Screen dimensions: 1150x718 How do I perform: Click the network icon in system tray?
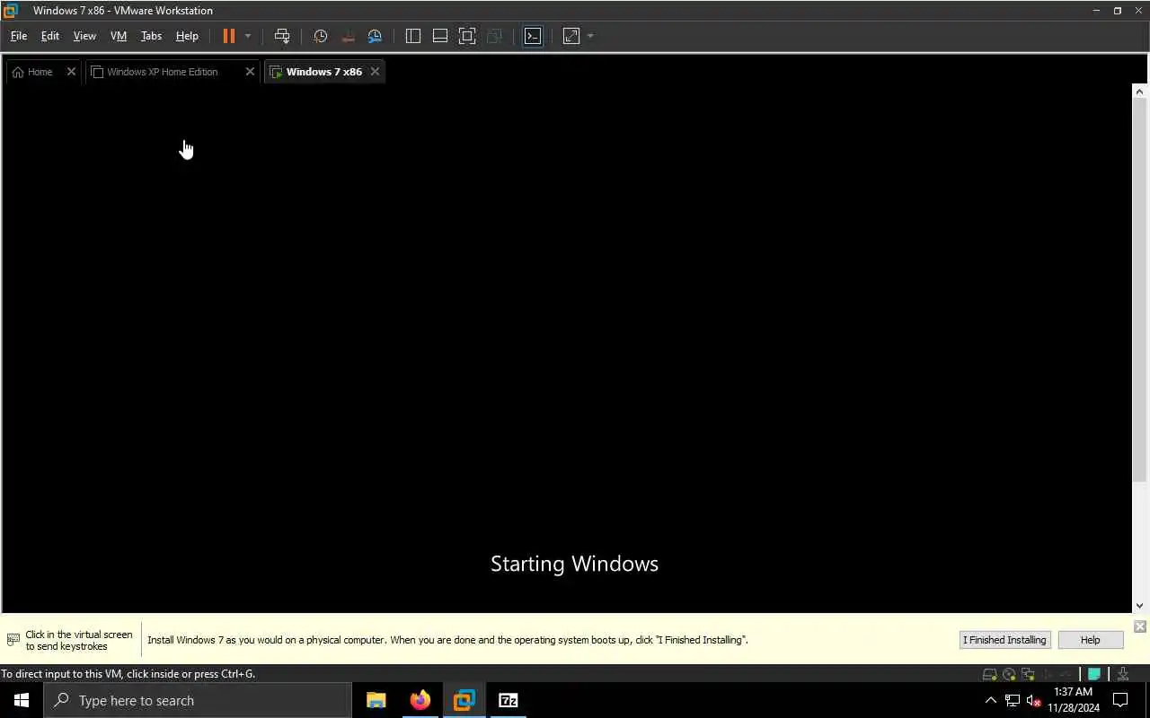(1013, 700)
